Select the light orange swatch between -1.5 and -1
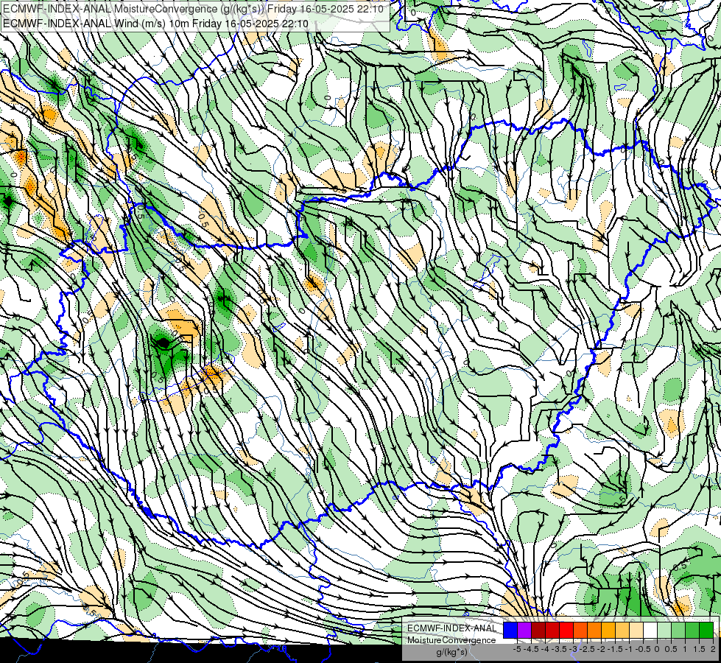Screen dimensions: 721x663 (622, 631)
